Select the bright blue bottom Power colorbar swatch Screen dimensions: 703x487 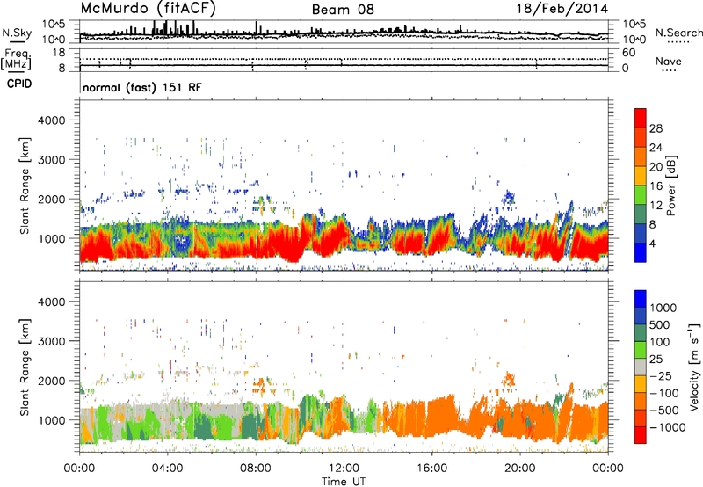[641, 253]
